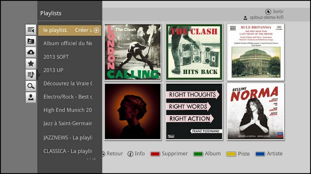Click the qobuz-demo-hifi account name

(x=267, y=17)
